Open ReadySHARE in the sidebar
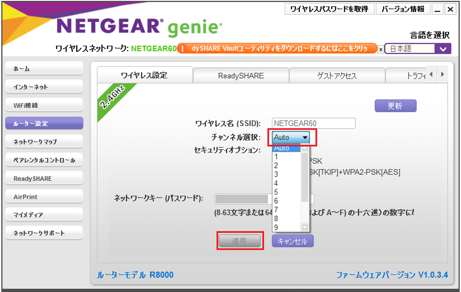The image size is (461, 292). coord(44,178)
